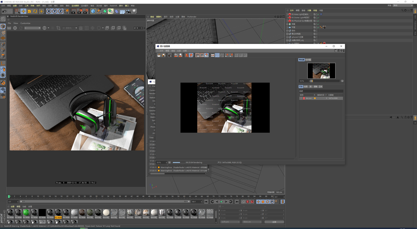Click the Info tab in Picture Viewer
417x229 pixels.
306,87
